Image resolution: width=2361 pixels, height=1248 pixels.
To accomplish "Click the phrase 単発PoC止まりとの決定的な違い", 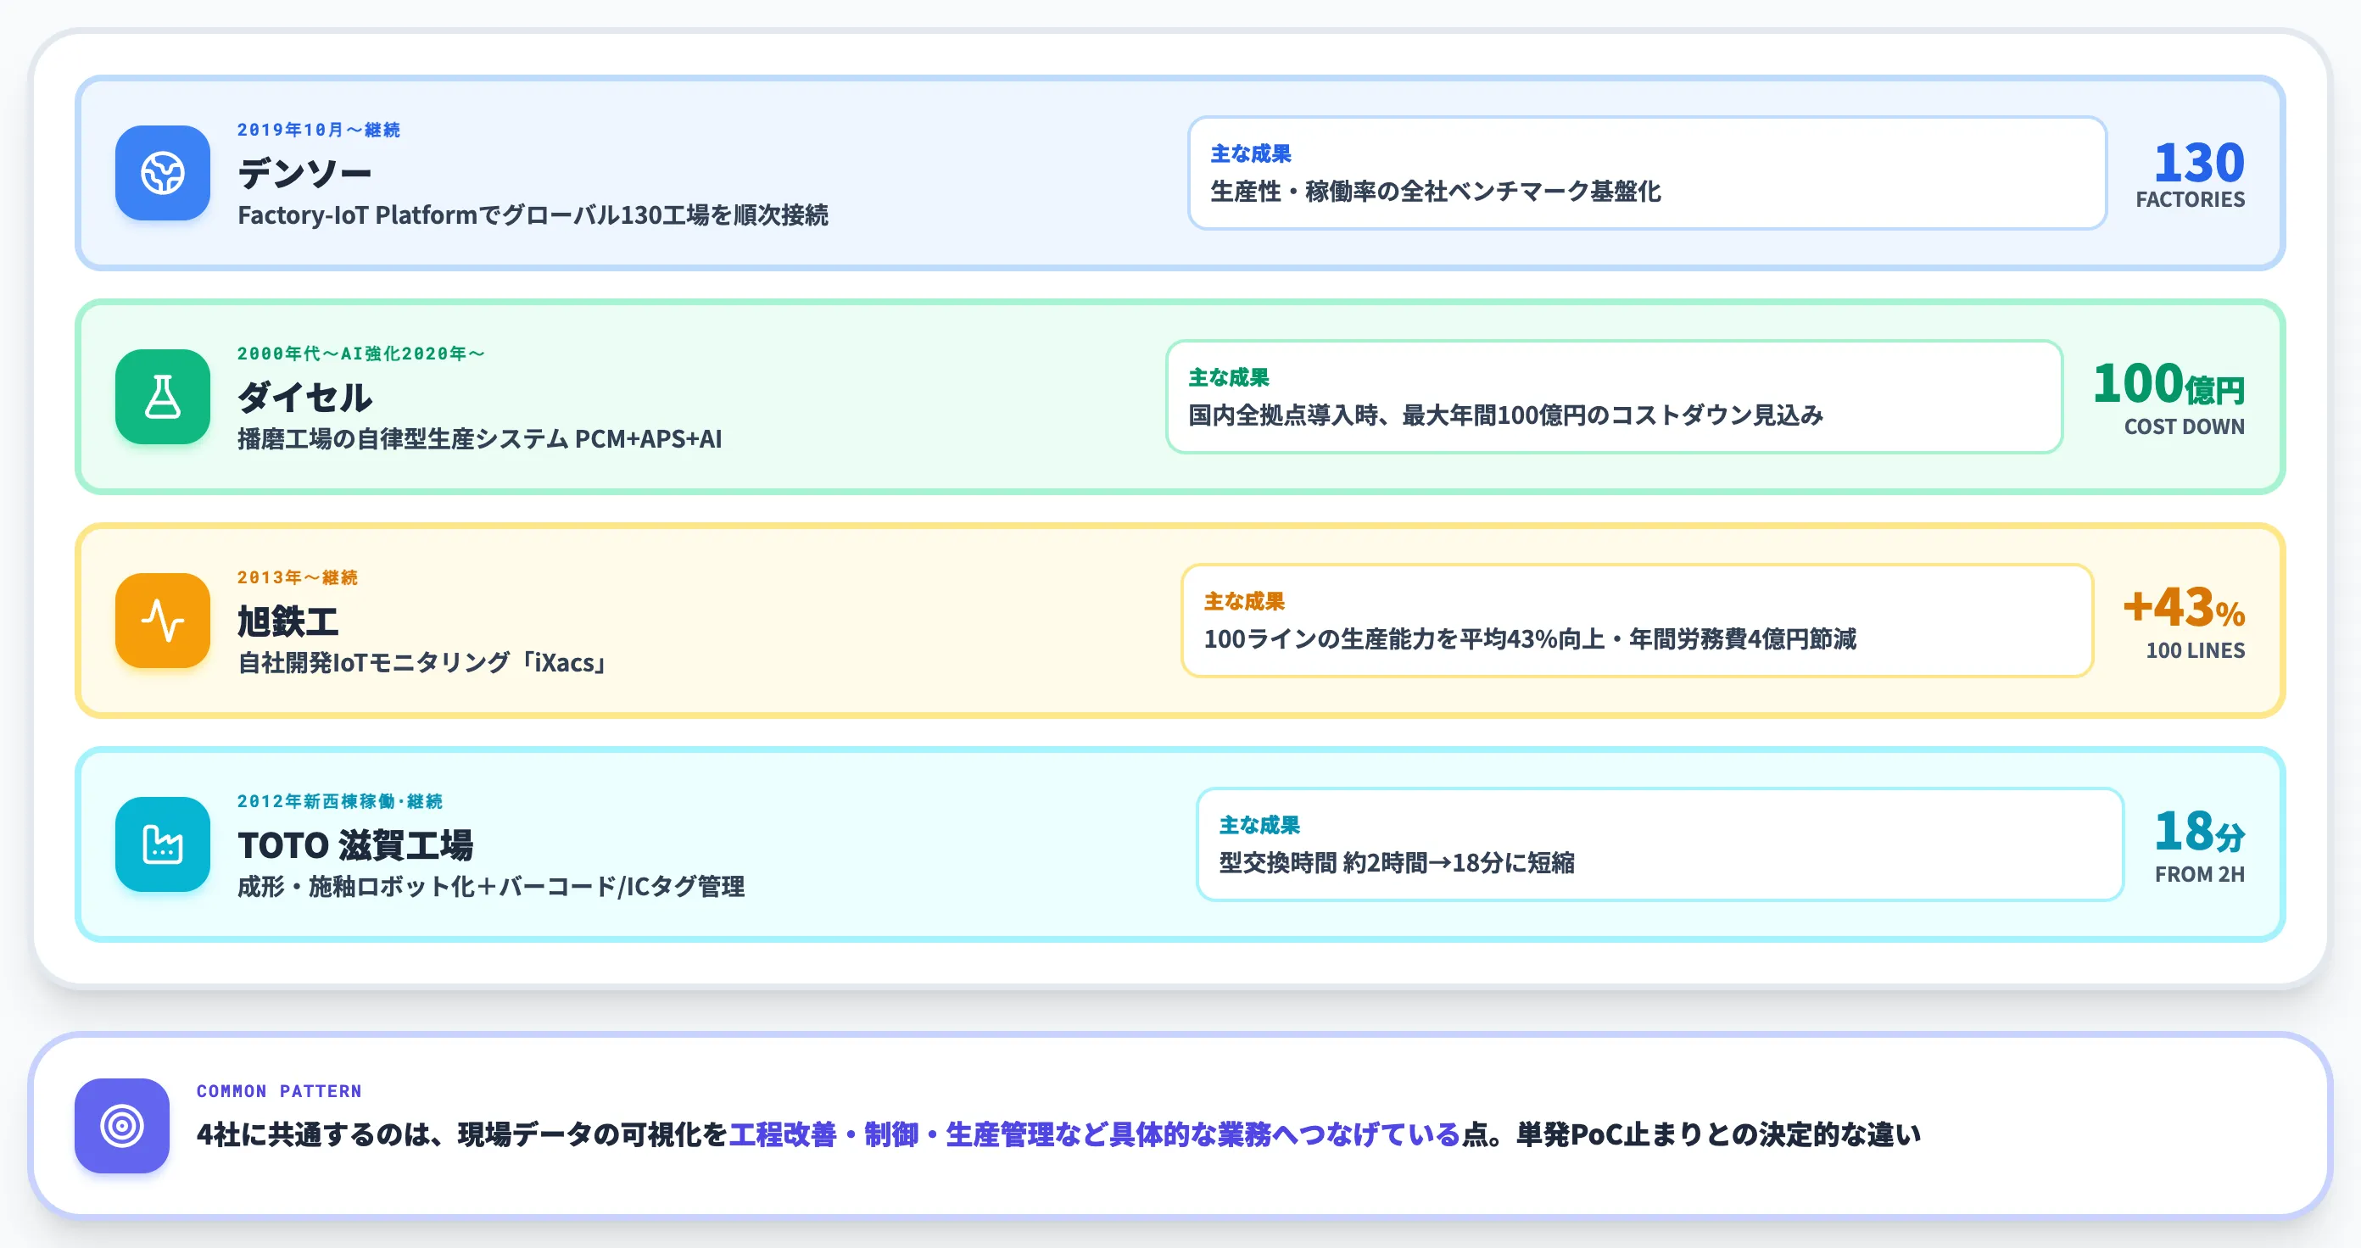I will click(x=1718, y=1134).
